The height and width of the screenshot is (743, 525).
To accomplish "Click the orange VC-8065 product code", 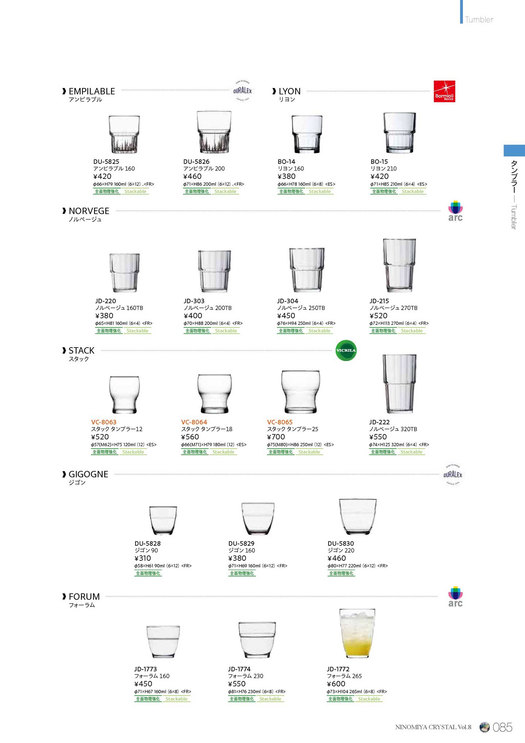I will pyautogui.click(x=280, y=422).
